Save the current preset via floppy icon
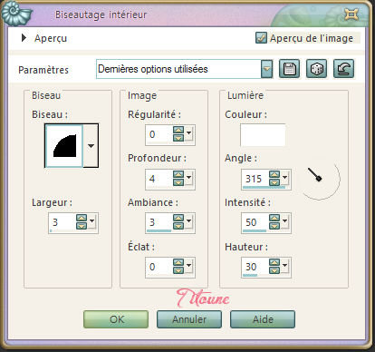Screen dimensions: 375x352 coord(289,69)
